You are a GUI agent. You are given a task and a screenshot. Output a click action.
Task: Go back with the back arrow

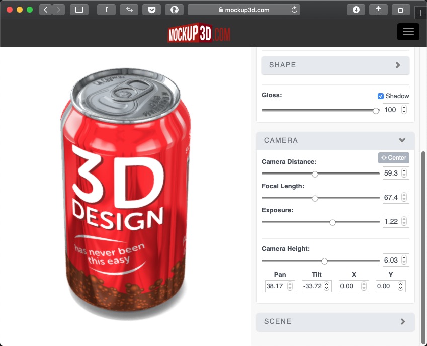46,10
